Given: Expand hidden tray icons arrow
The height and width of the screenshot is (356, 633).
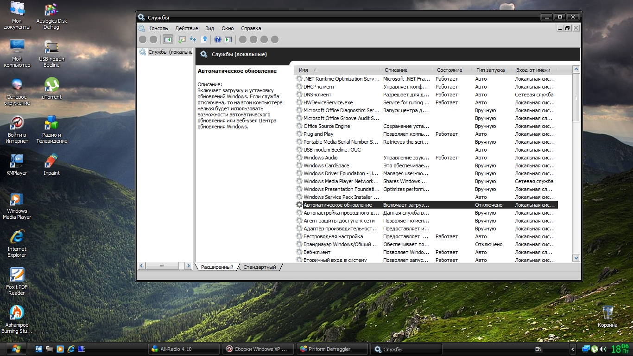Looking at the screenshot, I should click(x=573, y=350).
